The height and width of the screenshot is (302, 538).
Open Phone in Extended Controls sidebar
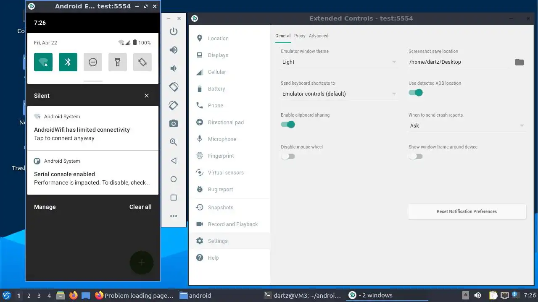(x=229, y=106)
